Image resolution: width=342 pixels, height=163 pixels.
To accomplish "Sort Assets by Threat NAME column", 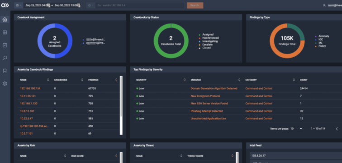I will [x=181, y=156].
